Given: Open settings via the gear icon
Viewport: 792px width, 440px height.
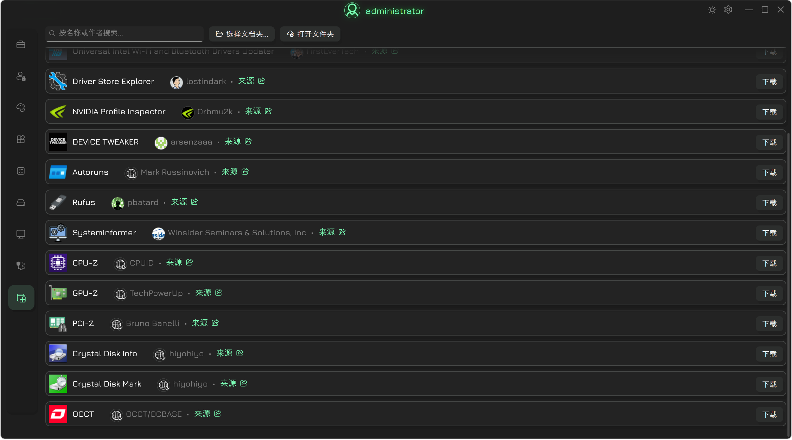Looking at the screenshot, I should coord(728,10).
